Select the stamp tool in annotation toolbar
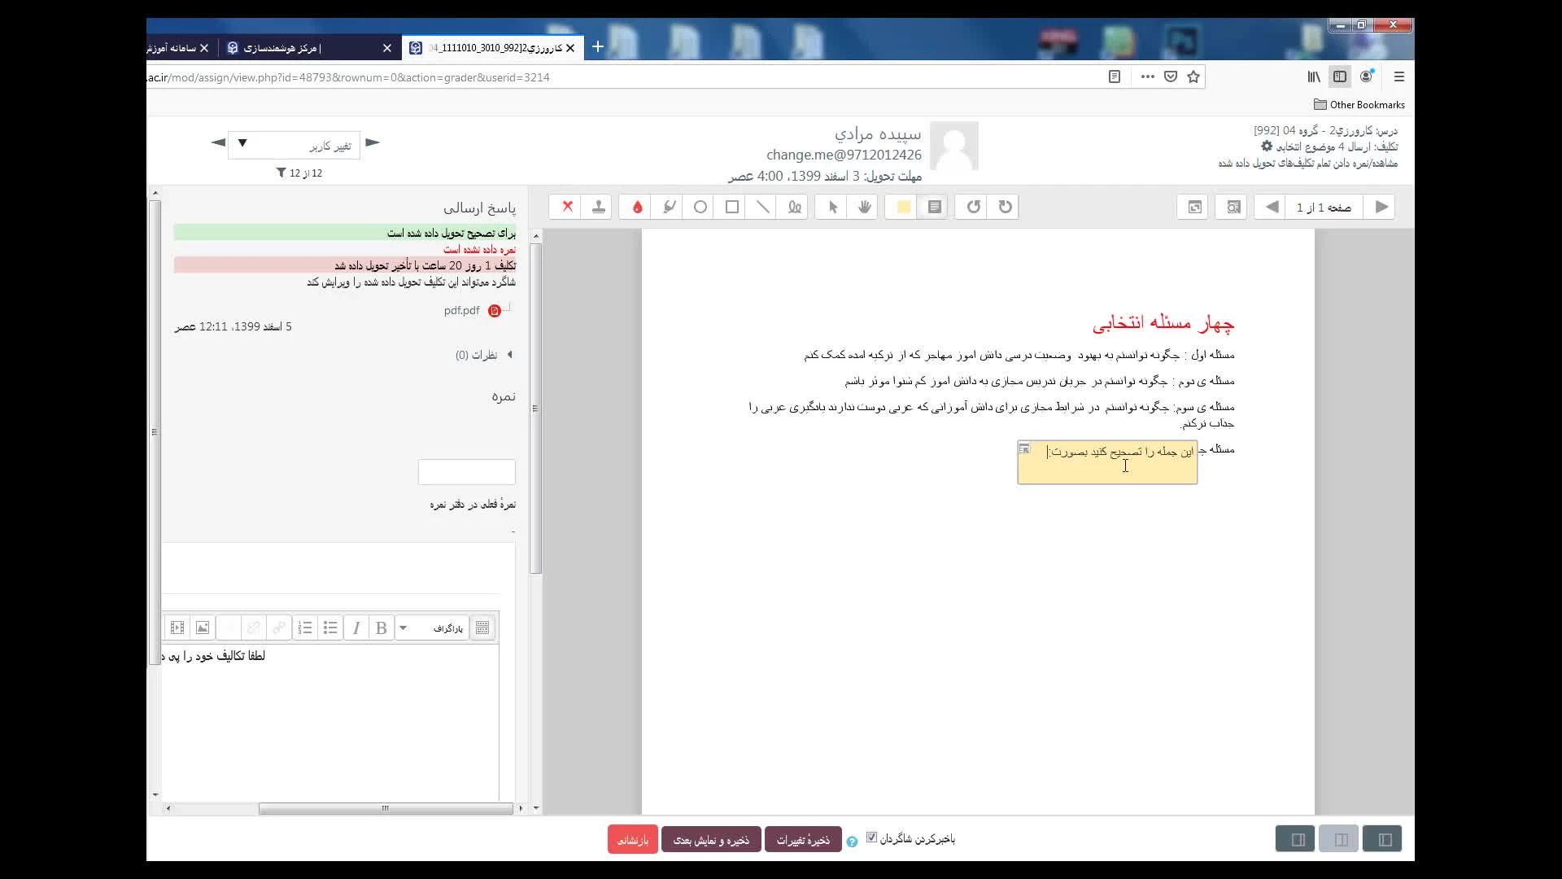The image size is (1562, 879). pyautogui.click(x=599, y=208)
